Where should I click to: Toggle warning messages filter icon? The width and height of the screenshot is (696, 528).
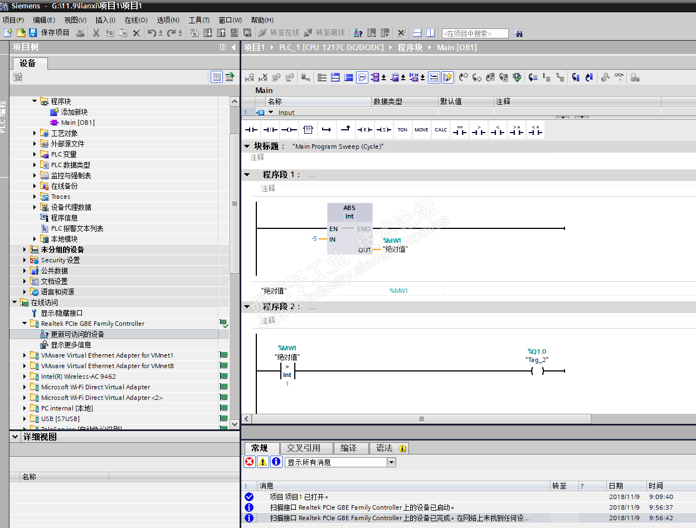(263, 462)
